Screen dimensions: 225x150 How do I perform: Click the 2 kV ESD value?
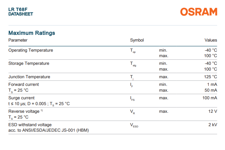[x=212, y=125]
